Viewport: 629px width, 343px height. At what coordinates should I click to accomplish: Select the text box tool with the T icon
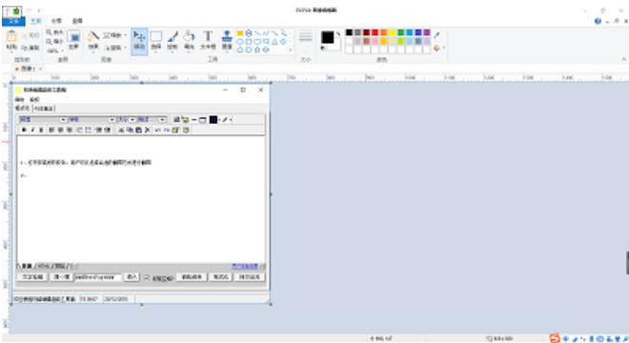(x=208, y=40)
